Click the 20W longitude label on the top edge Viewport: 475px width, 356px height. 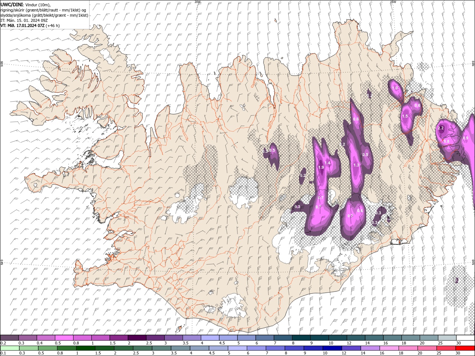(x=197, y=2)
